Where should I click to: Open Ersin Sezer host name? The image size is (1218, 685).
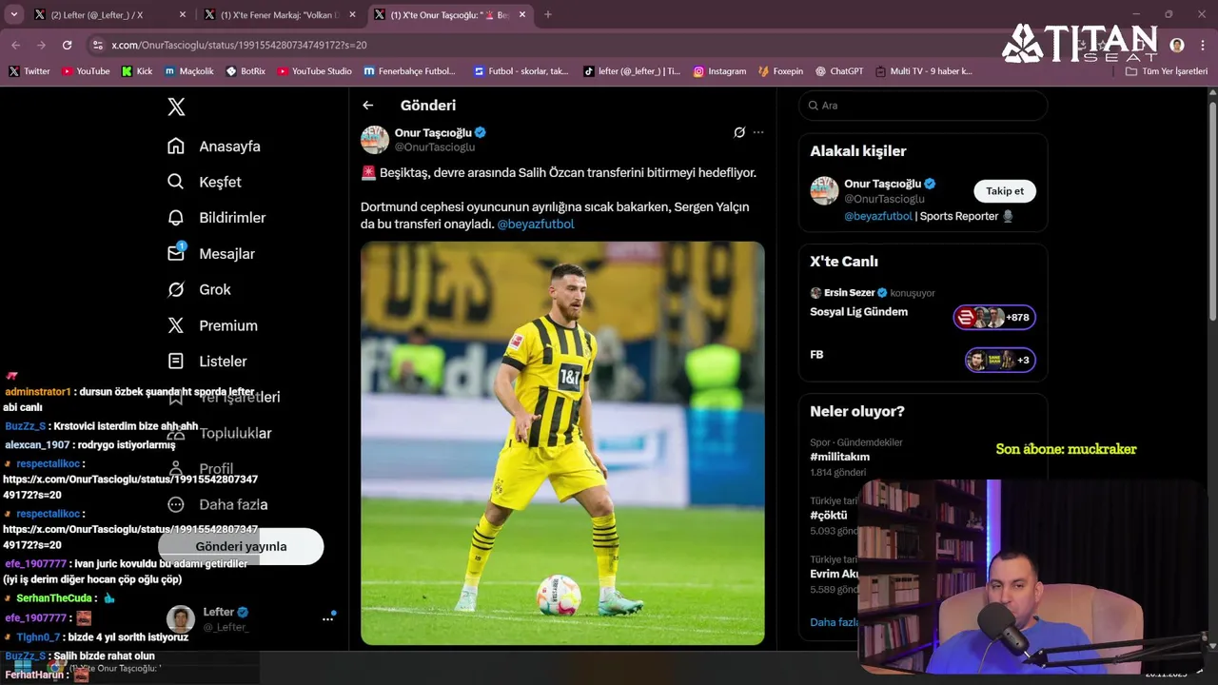tap(849, 293)
